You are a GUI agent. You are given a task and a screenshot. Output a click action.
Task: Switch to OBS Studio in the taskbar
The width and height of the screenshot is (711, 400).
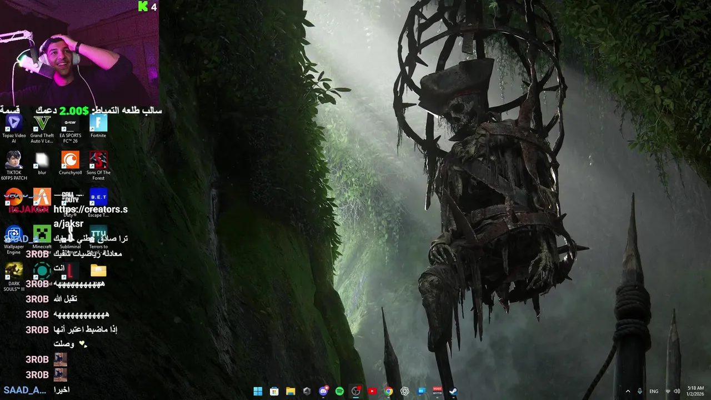point(356,391)
